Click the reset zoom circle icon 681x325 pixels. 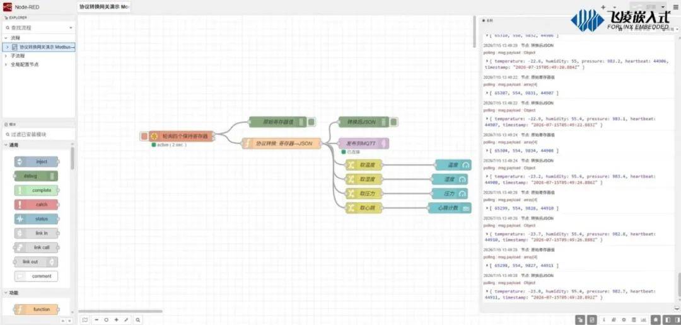click(x=107, y=320)
